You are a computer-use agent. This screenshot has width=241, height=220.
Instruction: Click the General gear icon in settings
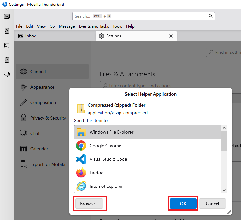click(24, 72)
